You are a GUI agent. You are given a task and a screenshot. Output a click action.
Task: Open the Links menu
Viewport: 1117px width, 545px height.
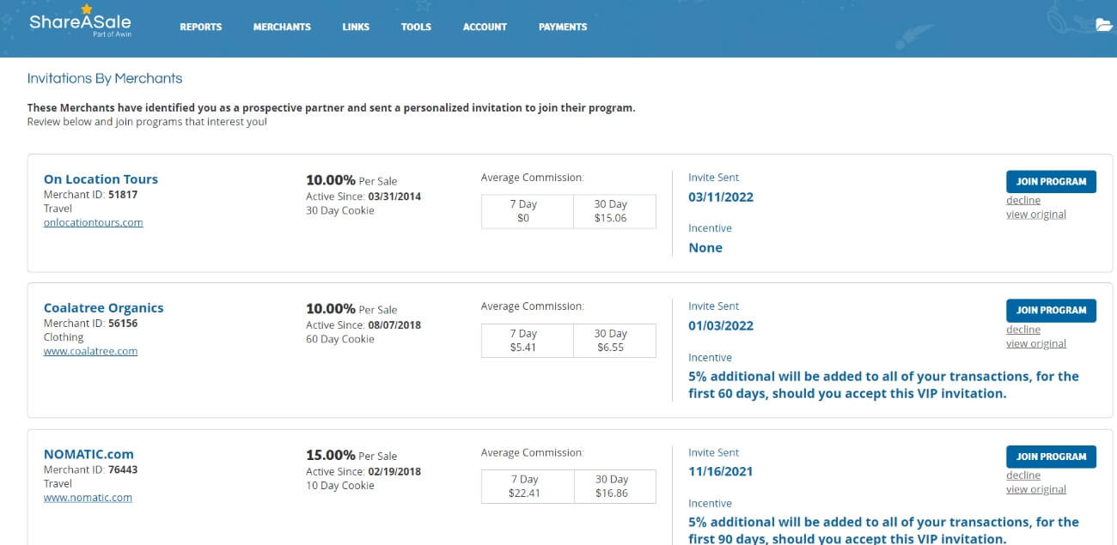(x=356, y=27)
